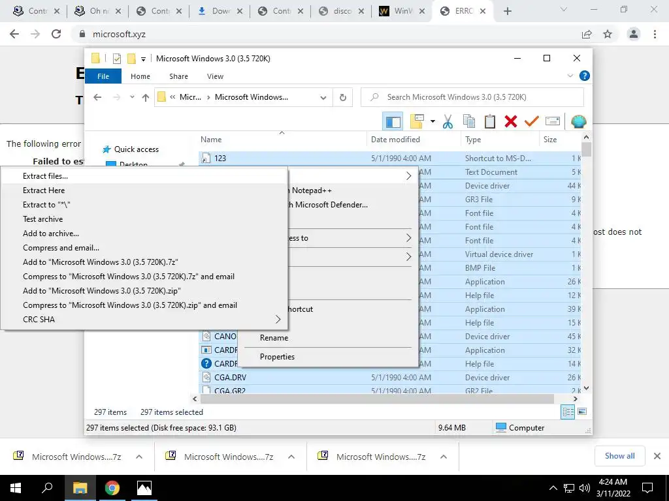Click Show all downloads button
The height and width of the screenshot is (501, 669).
pyautogui.click(x=619, y=456)
